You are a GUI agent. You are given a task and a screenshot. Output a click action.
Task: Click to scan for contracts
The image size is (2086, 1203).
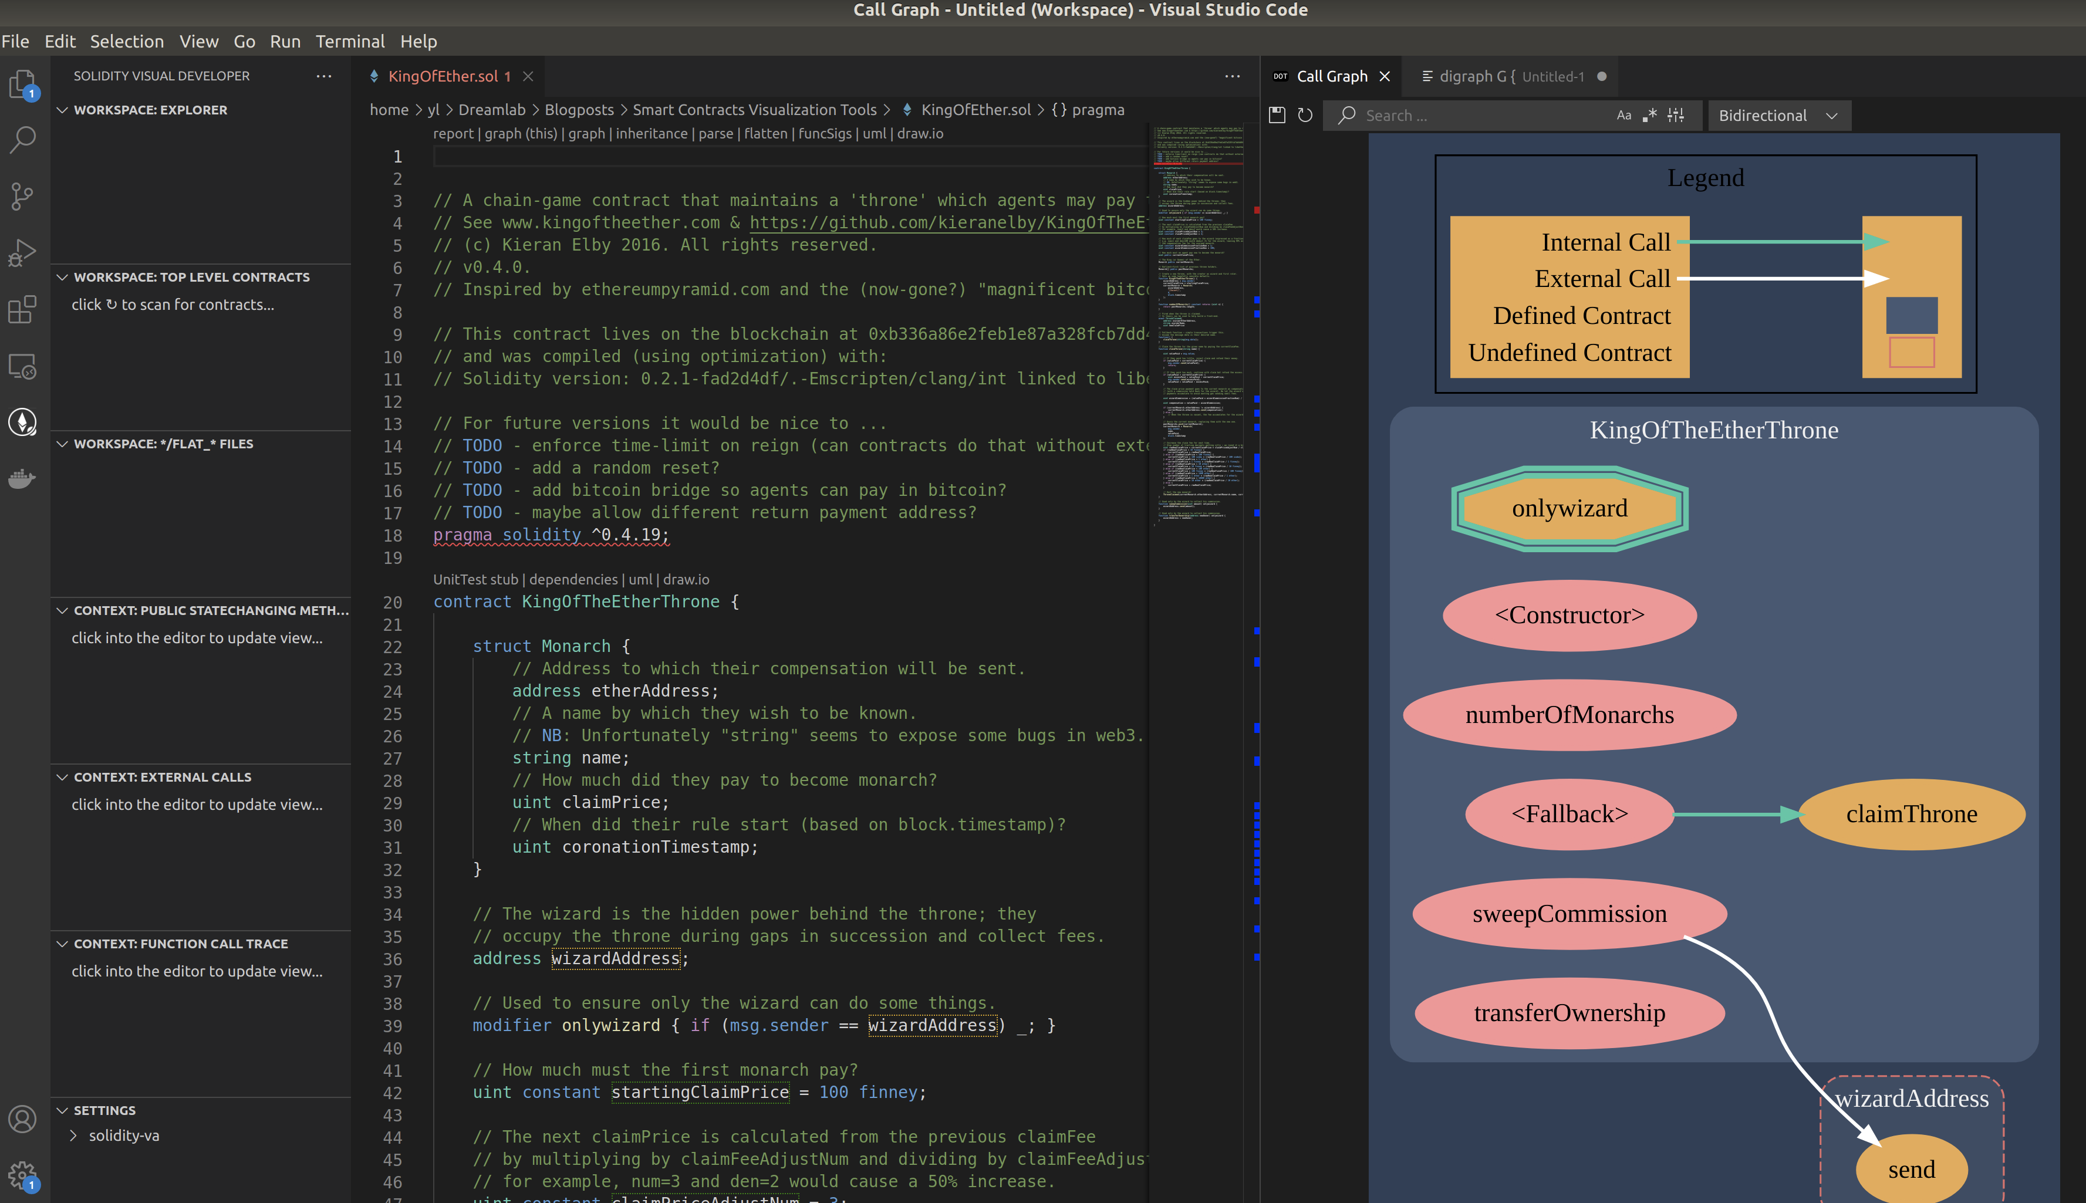click(x=174, y=304)
